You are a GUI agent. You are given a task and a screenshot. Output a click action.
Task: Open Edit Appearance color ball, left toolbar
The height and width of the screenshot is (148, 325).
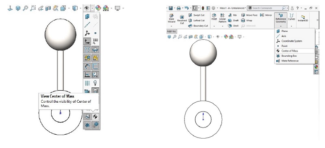98,8
